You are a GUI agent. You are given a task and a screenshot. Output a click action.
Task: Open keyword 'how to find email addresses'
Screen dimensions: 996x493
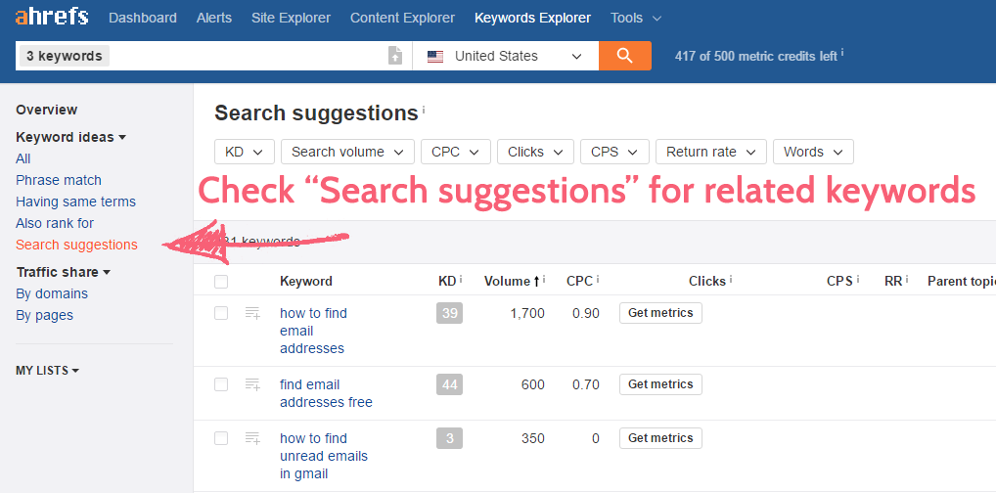pyautogui.click(x=313, y=331)
